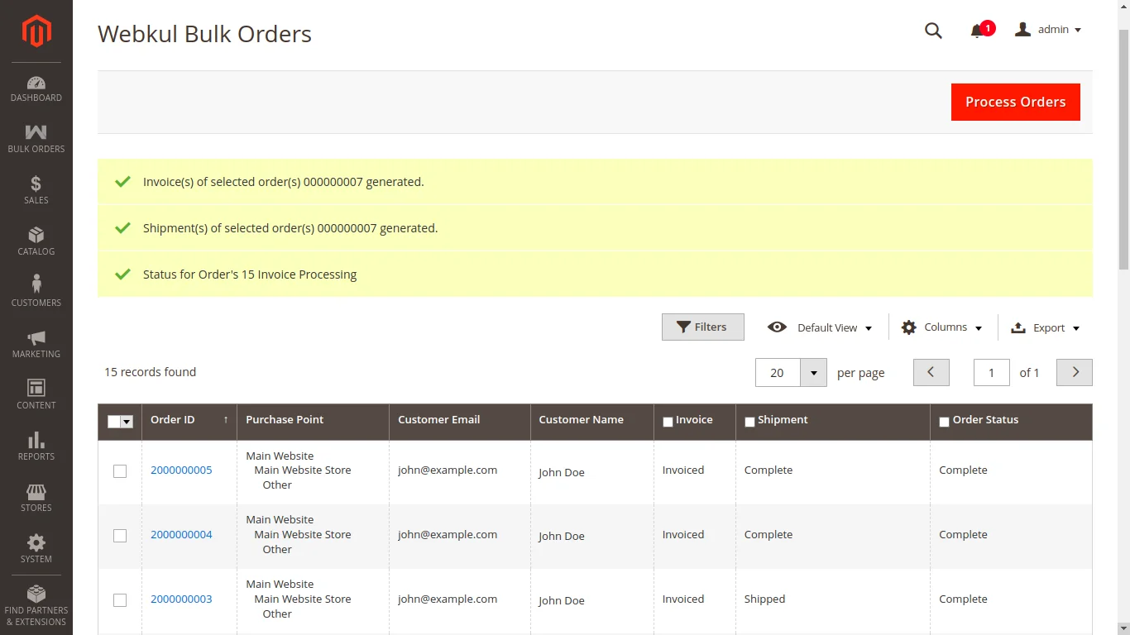Click the Catalog sidebar icon

(x=36, y=239)
